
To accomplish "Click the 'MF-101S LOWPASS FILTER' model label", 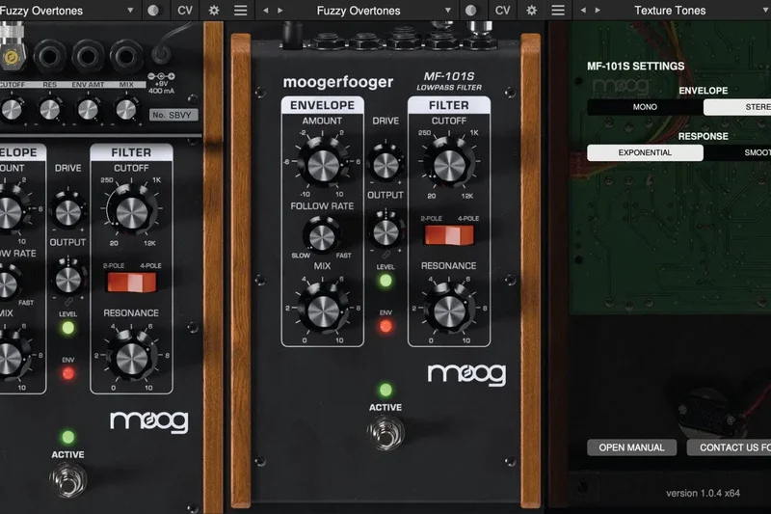I will (x=449, y=81).
